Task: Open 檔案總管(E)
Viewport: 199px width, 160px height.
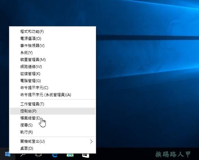Action: pos(53,118)
